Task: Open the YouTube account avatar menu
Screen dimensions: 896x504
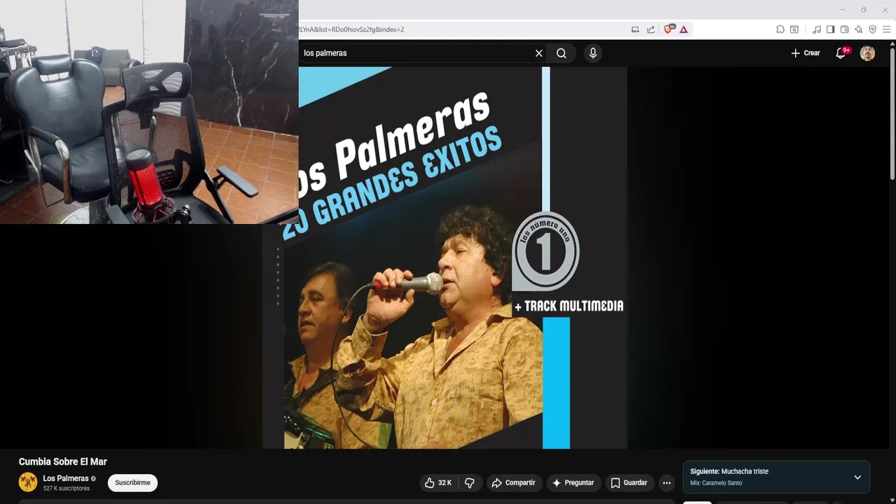Action: pos(867,53)
